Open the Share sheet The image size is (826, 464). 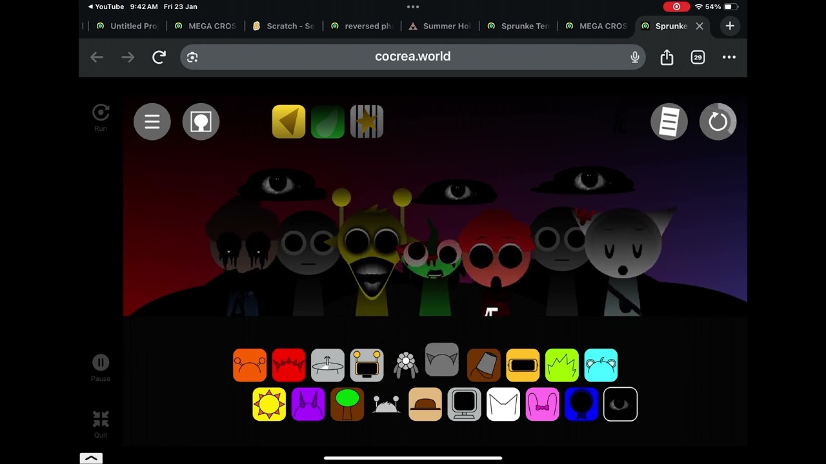pos(667,57)
